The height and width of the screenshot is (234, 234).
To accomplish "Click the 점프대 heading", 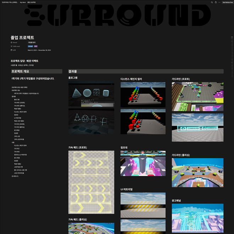I will point(124,147).
